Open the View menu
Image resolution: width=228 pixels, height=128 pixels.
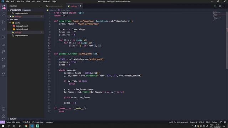click(x=28, y=1)
